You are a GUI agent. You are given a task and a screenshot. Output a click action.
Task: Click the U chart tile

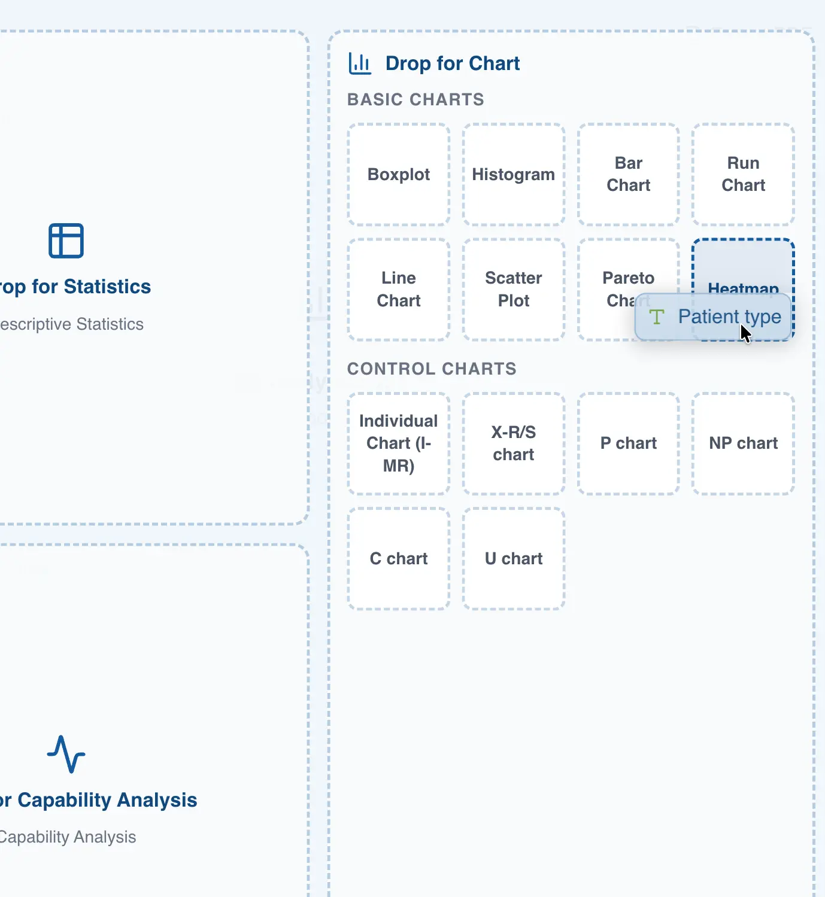tap(514, 558)
